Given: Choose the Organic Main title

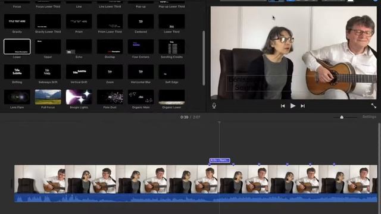Looking at the screenshot, I should point(140,97).
